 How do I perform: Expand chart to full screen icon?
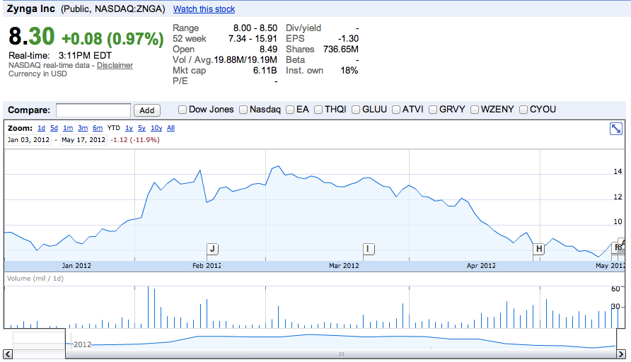(x=615, y=129)
